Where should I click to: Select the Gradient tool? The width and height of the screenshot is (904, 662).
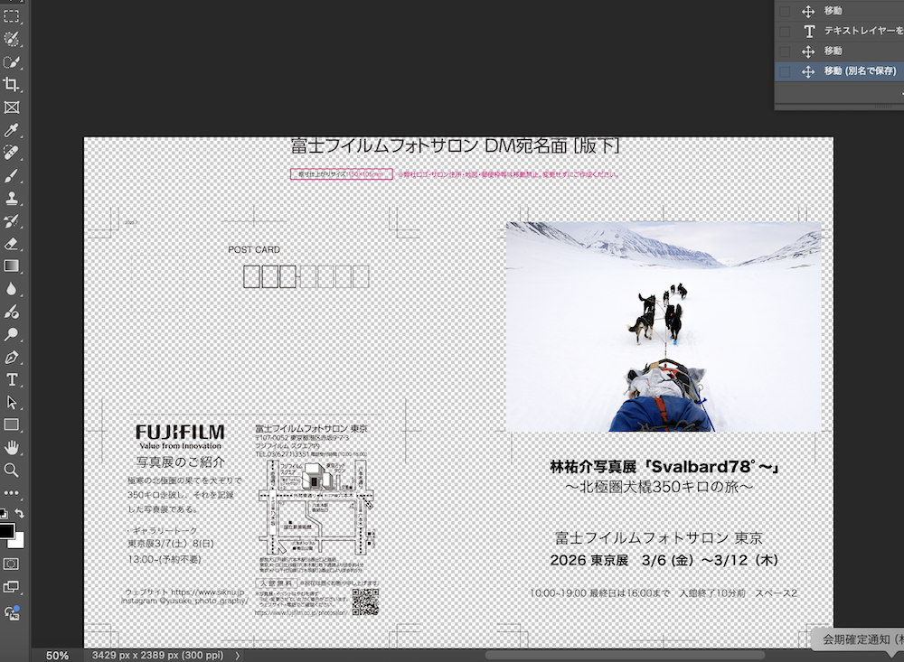pyautogui.click(x=12, y=266)
